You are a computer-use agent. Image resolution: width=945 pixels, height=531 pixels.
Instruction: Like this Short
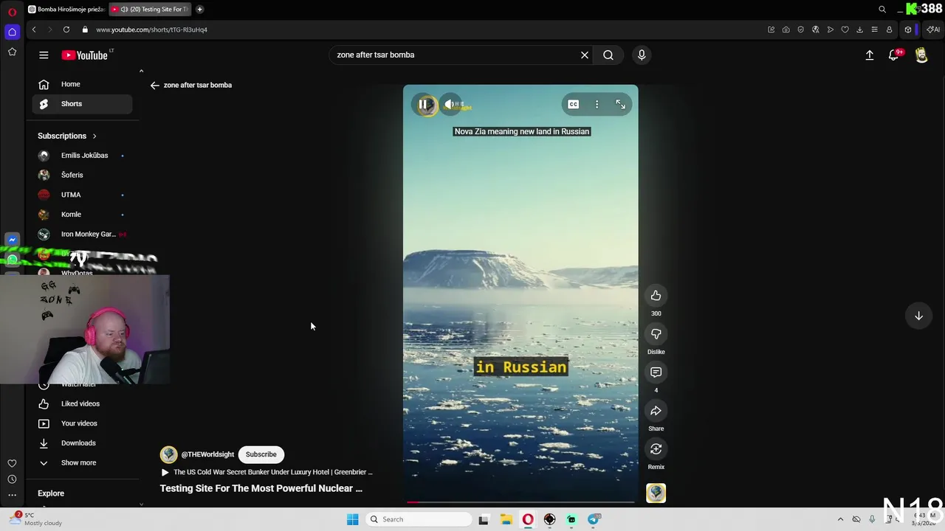point(656,296)
